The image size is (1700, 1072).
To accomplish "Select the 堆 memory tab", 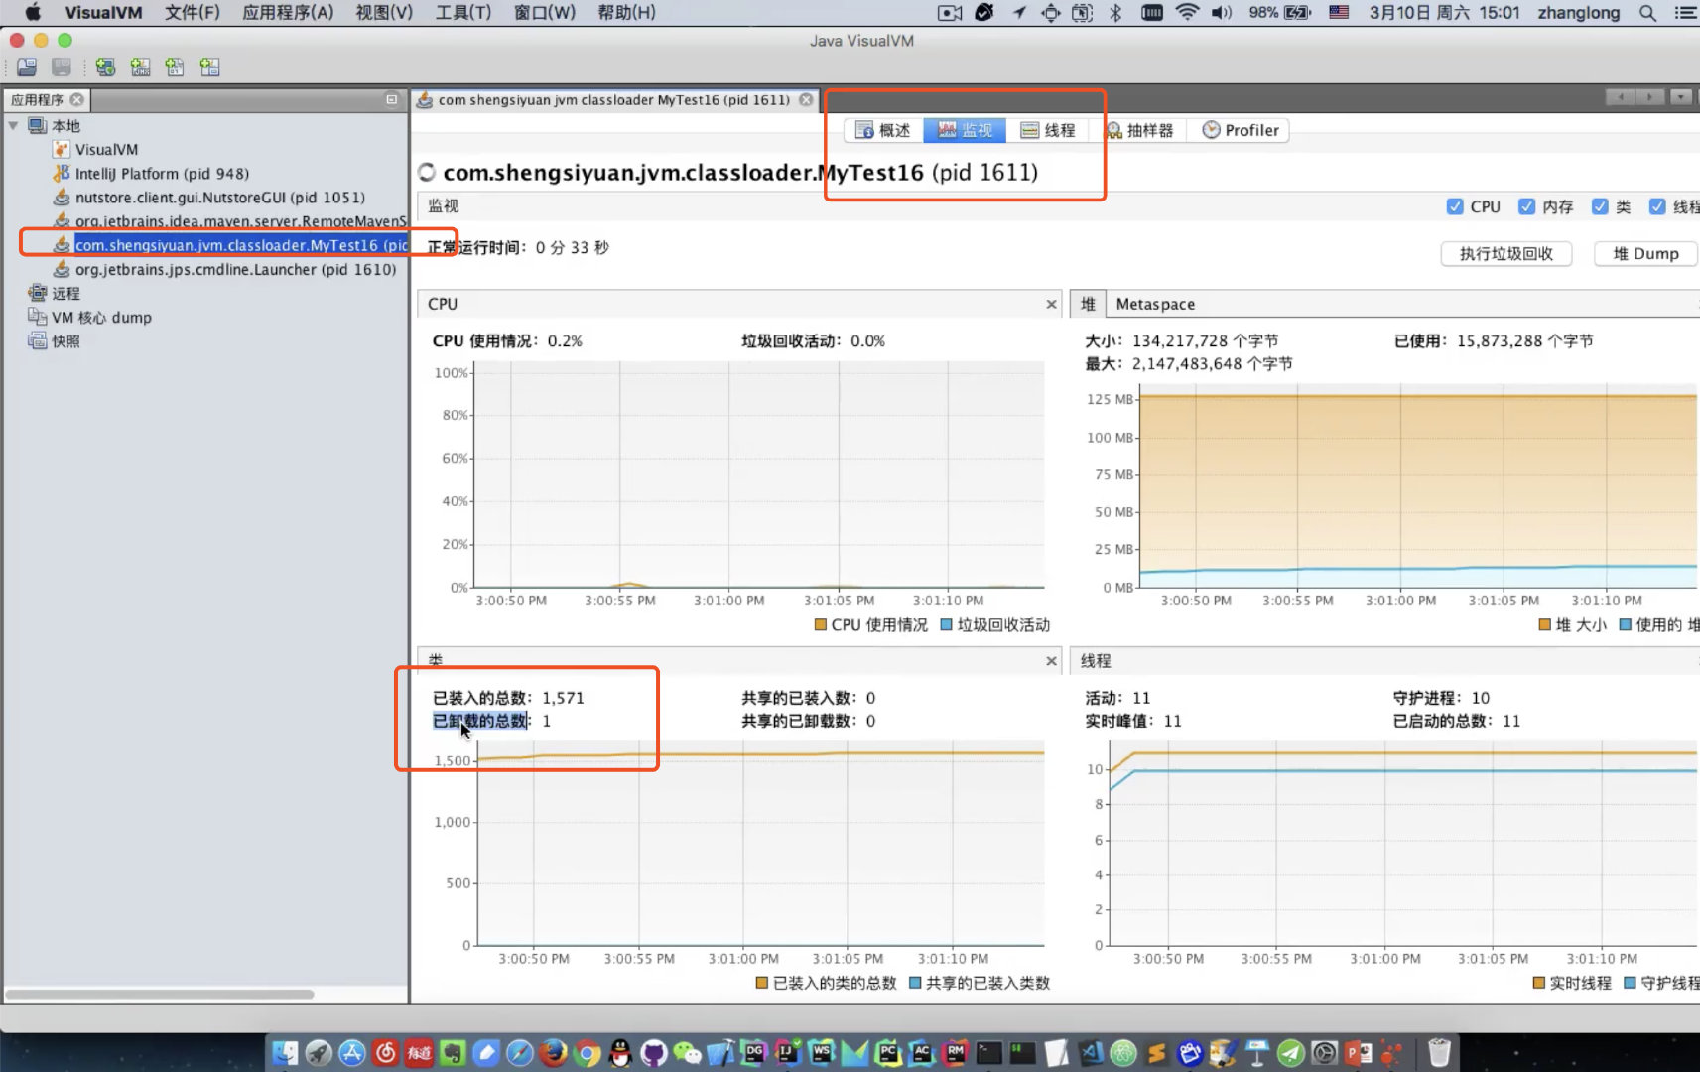I will [1088, 304].
